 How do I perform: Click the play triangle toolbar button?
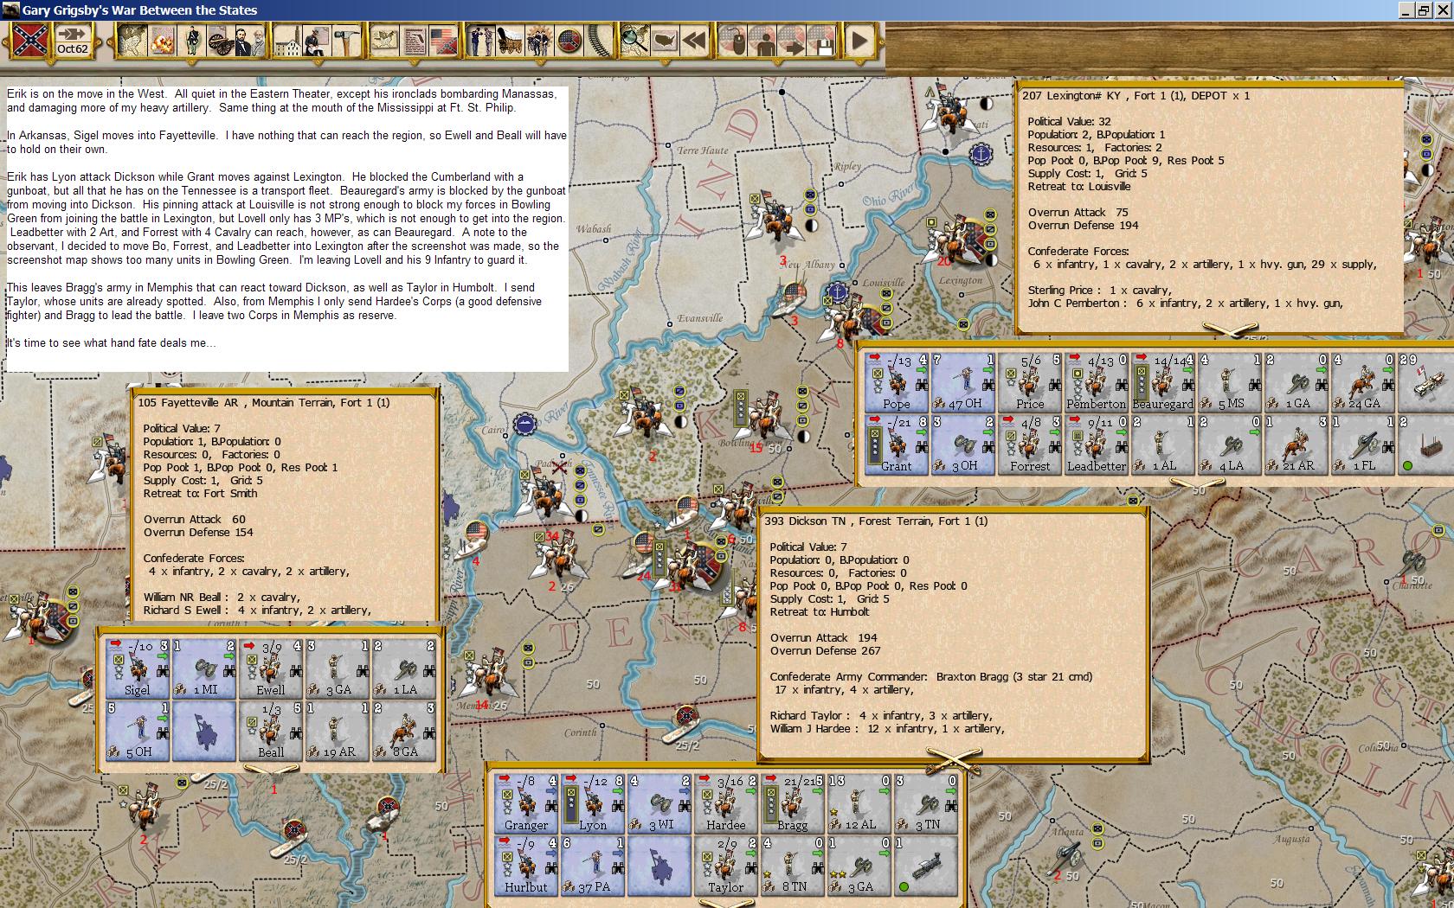click(x=859, y=40)
